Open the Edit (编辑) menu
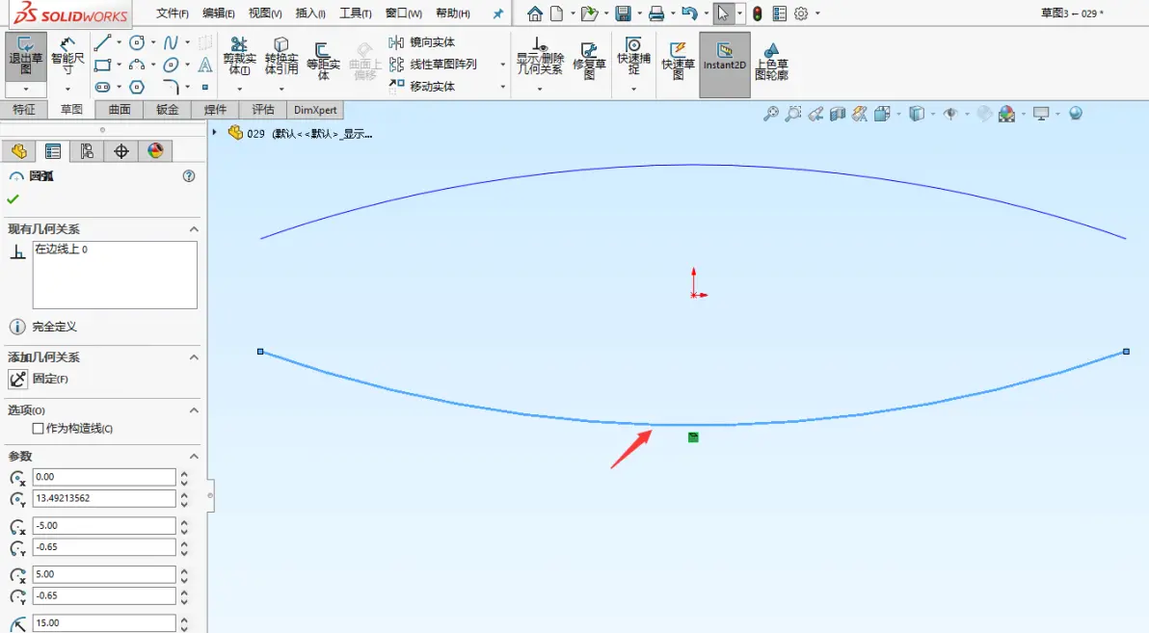This screenshot has width=1149, height=633. point(219,13)
